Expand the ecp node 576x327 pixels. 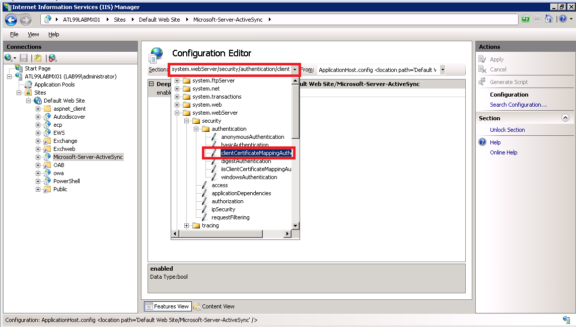[x=38, y=125]
